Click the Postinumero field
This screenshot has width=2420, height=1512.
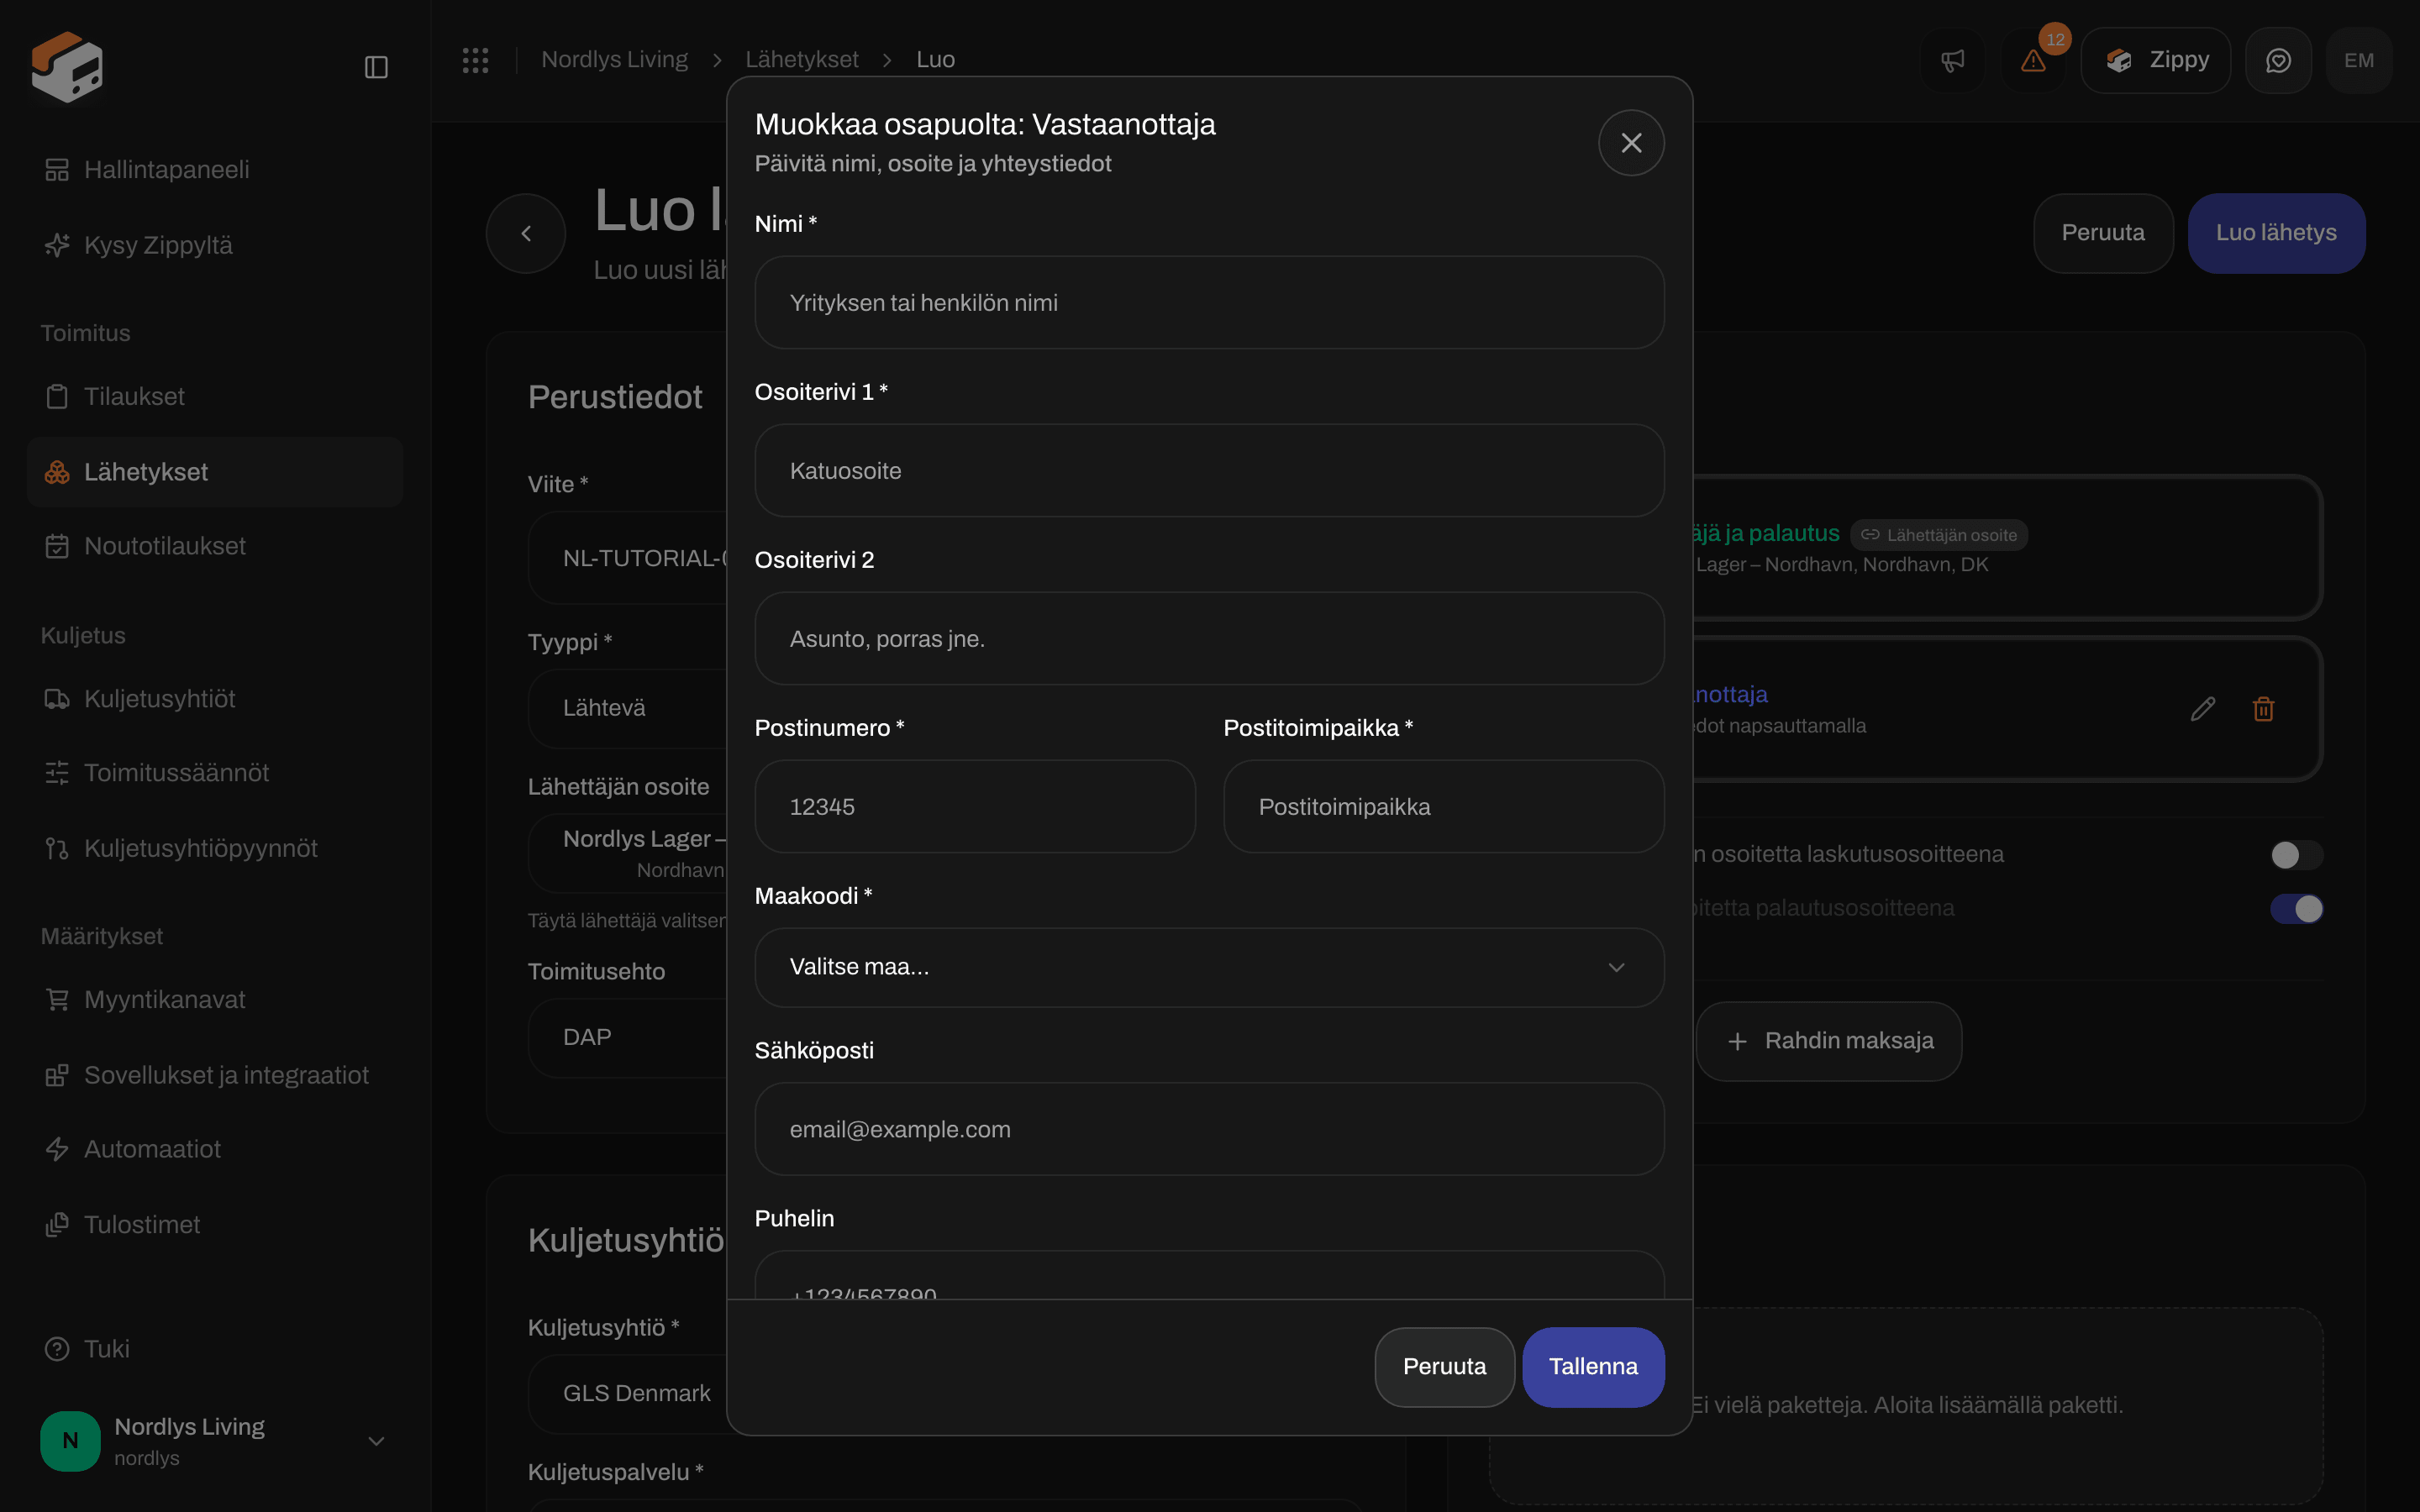point(975,807)
